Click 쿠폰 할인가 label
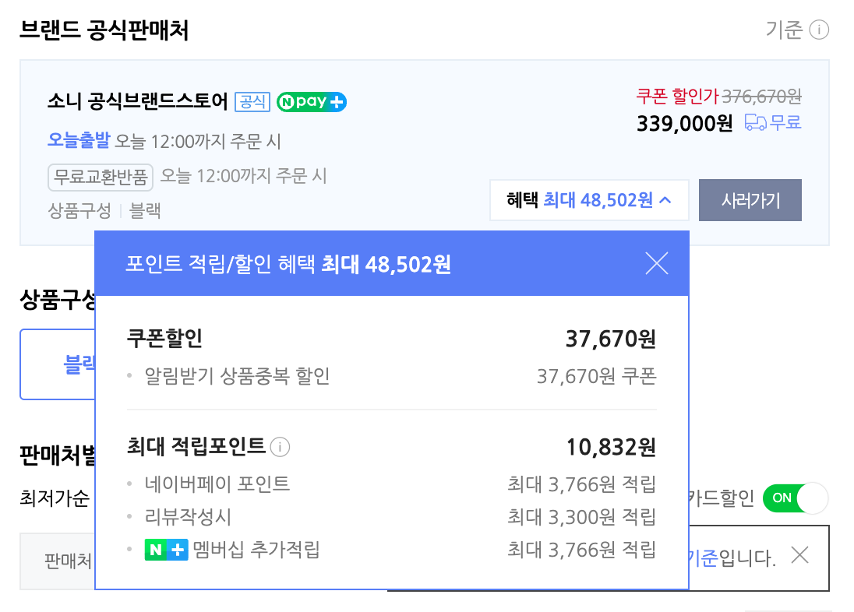This screenshot has width=854, height=612. coord(678,97)
